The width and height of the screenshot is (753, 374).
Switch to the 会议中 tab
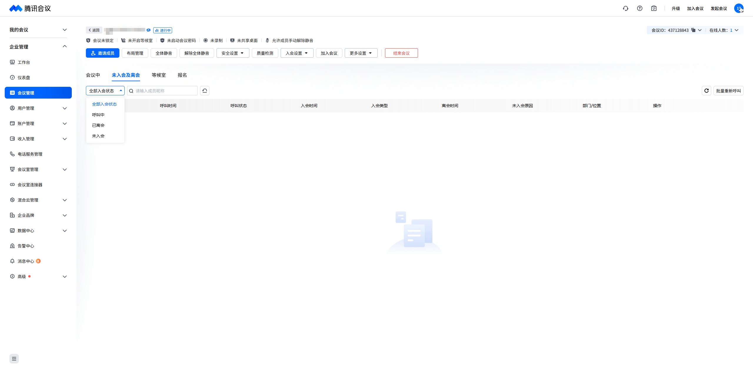(93, 75)
